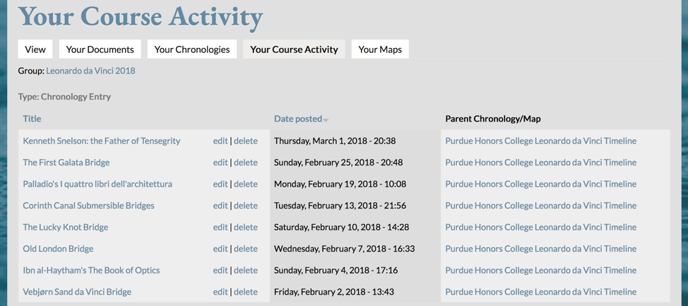This screenshot has width=688, height=306.
Task: Edit The Lucky Knot Bridge entry
Action: pos(220,227)
